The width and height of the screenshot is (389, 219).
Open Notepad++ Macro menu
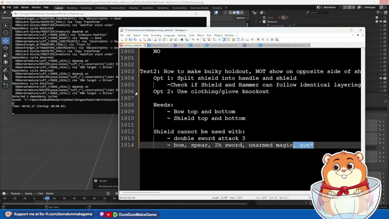[201, 35]
